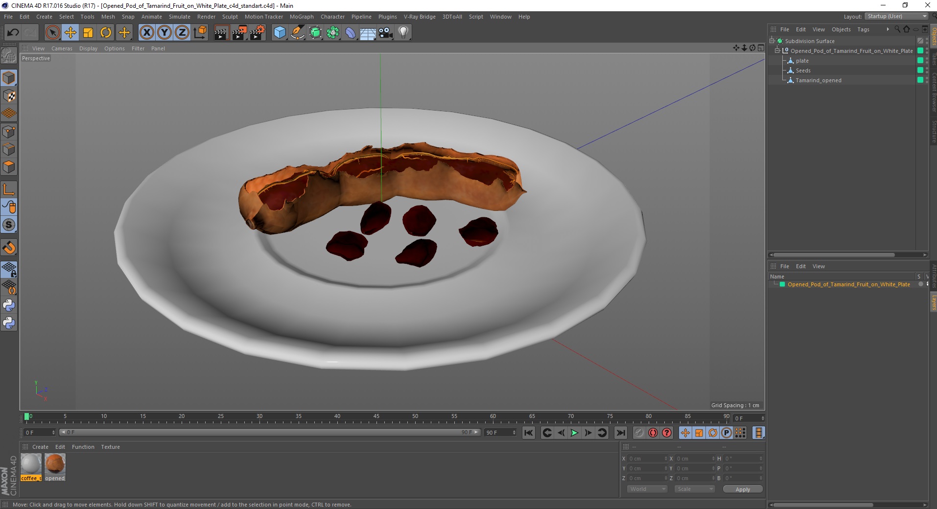
Task: Click the Object Manager horizontal scrollbar
Action: click(x=835, y=254)
